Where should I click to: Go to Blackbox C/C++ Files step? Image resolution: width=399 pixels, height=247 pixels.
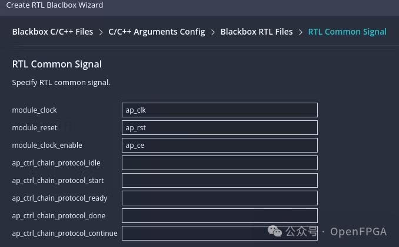[52, 32]
